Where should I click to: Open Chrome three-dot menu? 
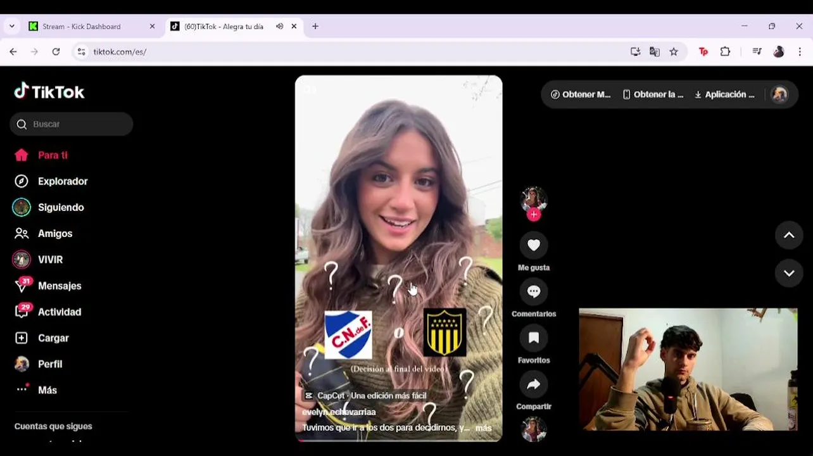(800, 52)
